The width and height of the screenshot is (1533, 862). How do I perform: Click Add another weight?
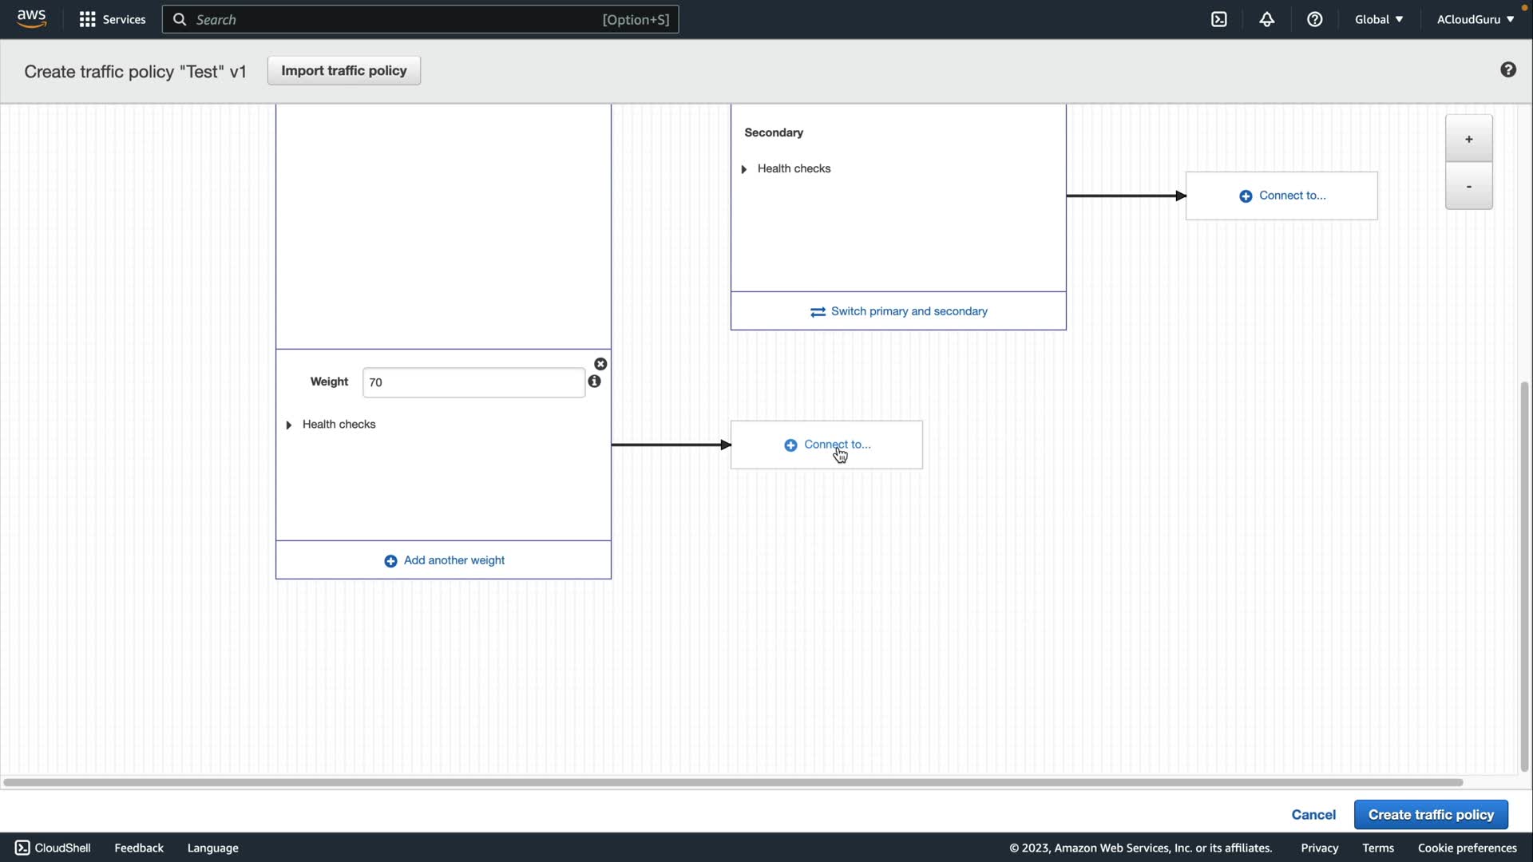tap(444, 560)
